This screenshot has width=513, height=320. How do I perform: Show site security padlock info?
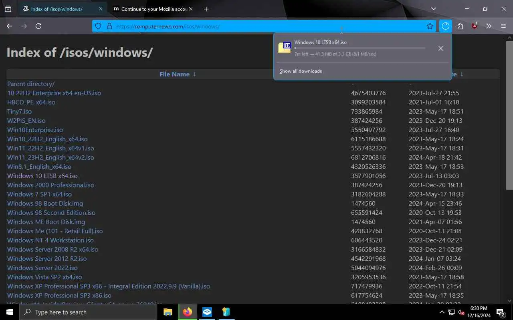[x=109, y=26]
